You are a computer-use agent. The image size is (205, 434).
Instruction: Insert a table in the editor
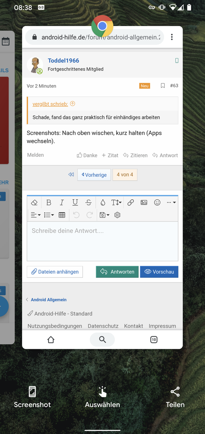coord(62,215)
